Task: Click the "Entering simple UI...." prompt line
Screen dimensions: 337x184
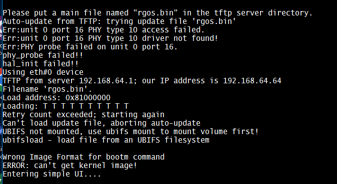Action: pos(52,174)
